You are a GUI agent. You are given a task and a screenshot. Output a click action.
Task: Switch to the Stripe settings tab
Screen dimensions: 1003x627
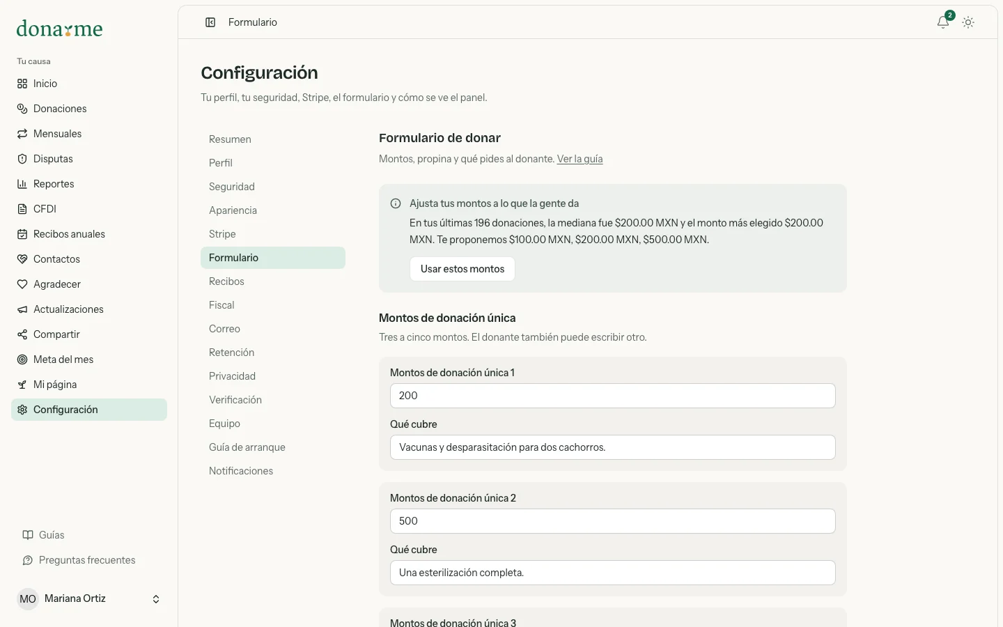click(273, 234)
